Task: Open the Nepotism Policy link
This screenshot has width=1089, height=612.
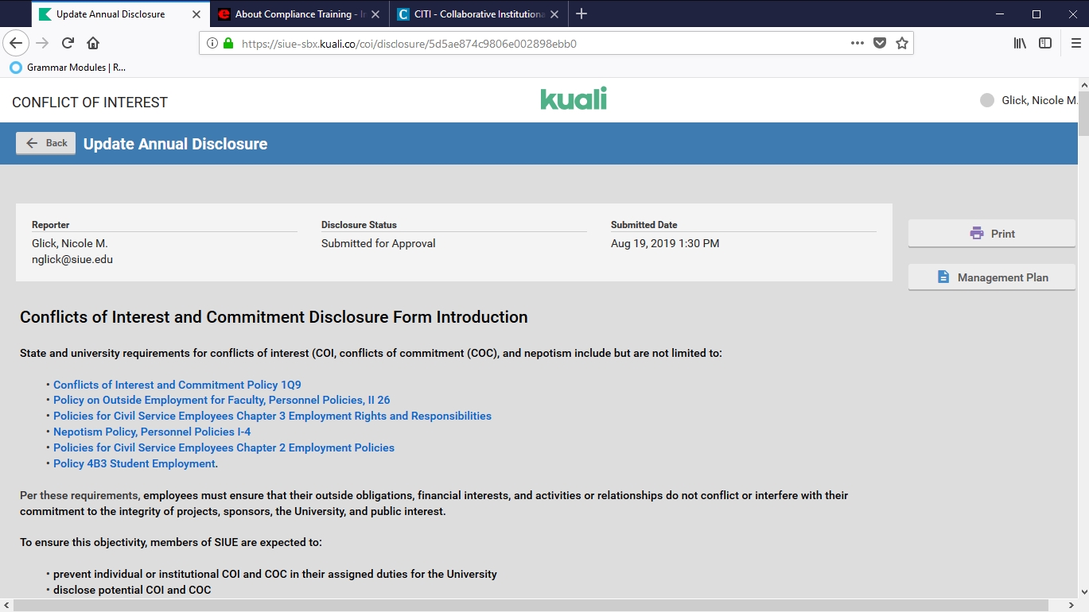Action: (152, 432)
